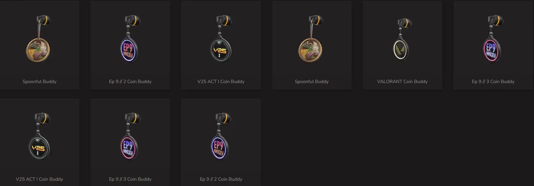Open the Spoonful Buddy label adjacent to VALORANT Coin
Image resolution: width=534 pixels, height=186 pixels.
[311, 81]
